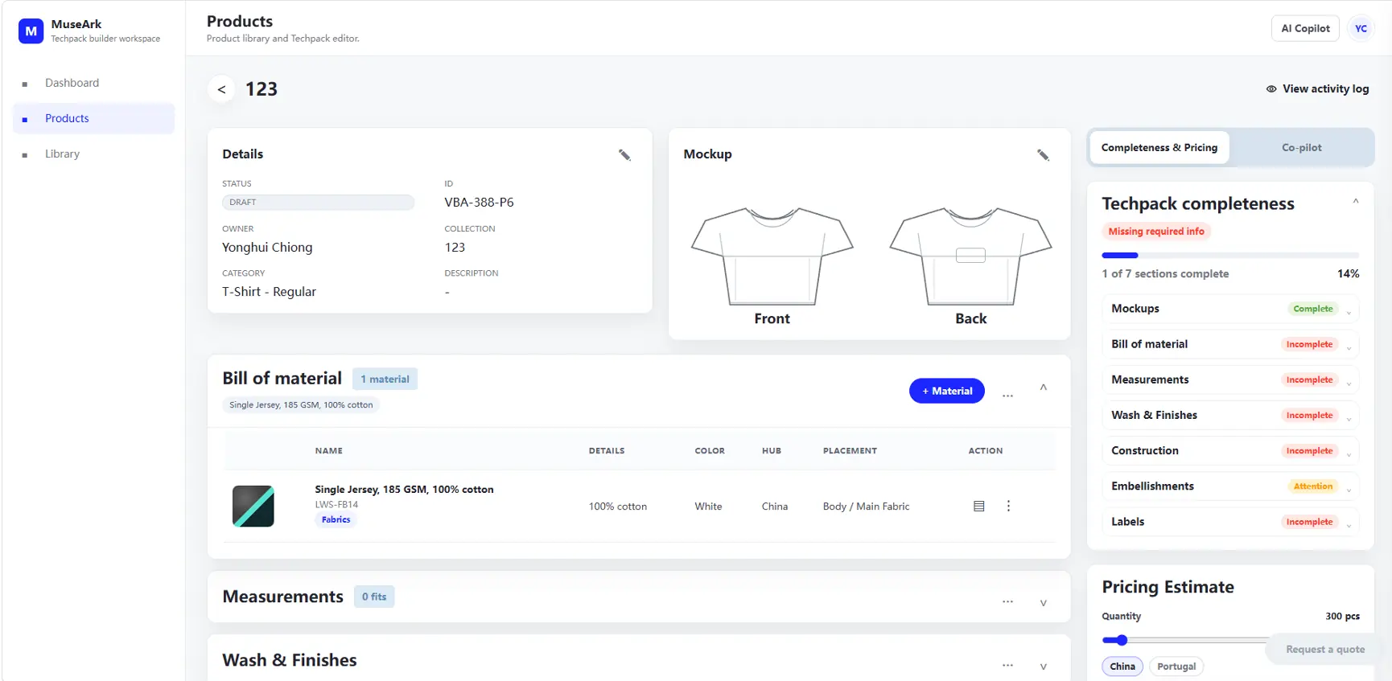Switch to the Completeness & Pricing tab
This screenshot has height=681, width=1392.
tap(1159, 148)
